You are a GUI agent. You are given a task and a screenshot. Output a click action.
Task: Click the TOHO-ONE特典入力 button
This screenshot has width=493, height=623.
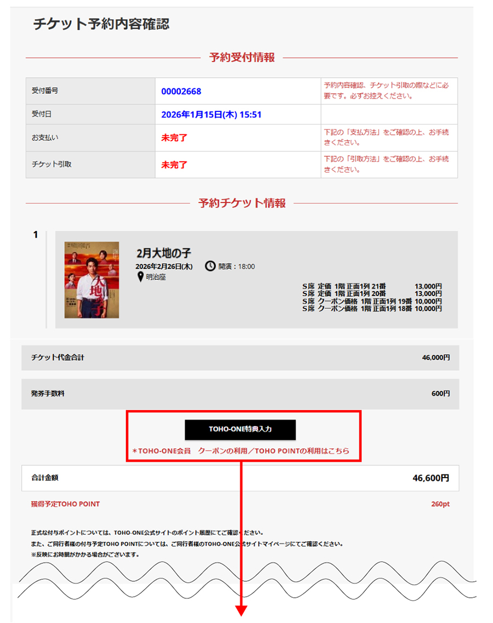pyautogui.click(x=240, y=429)
